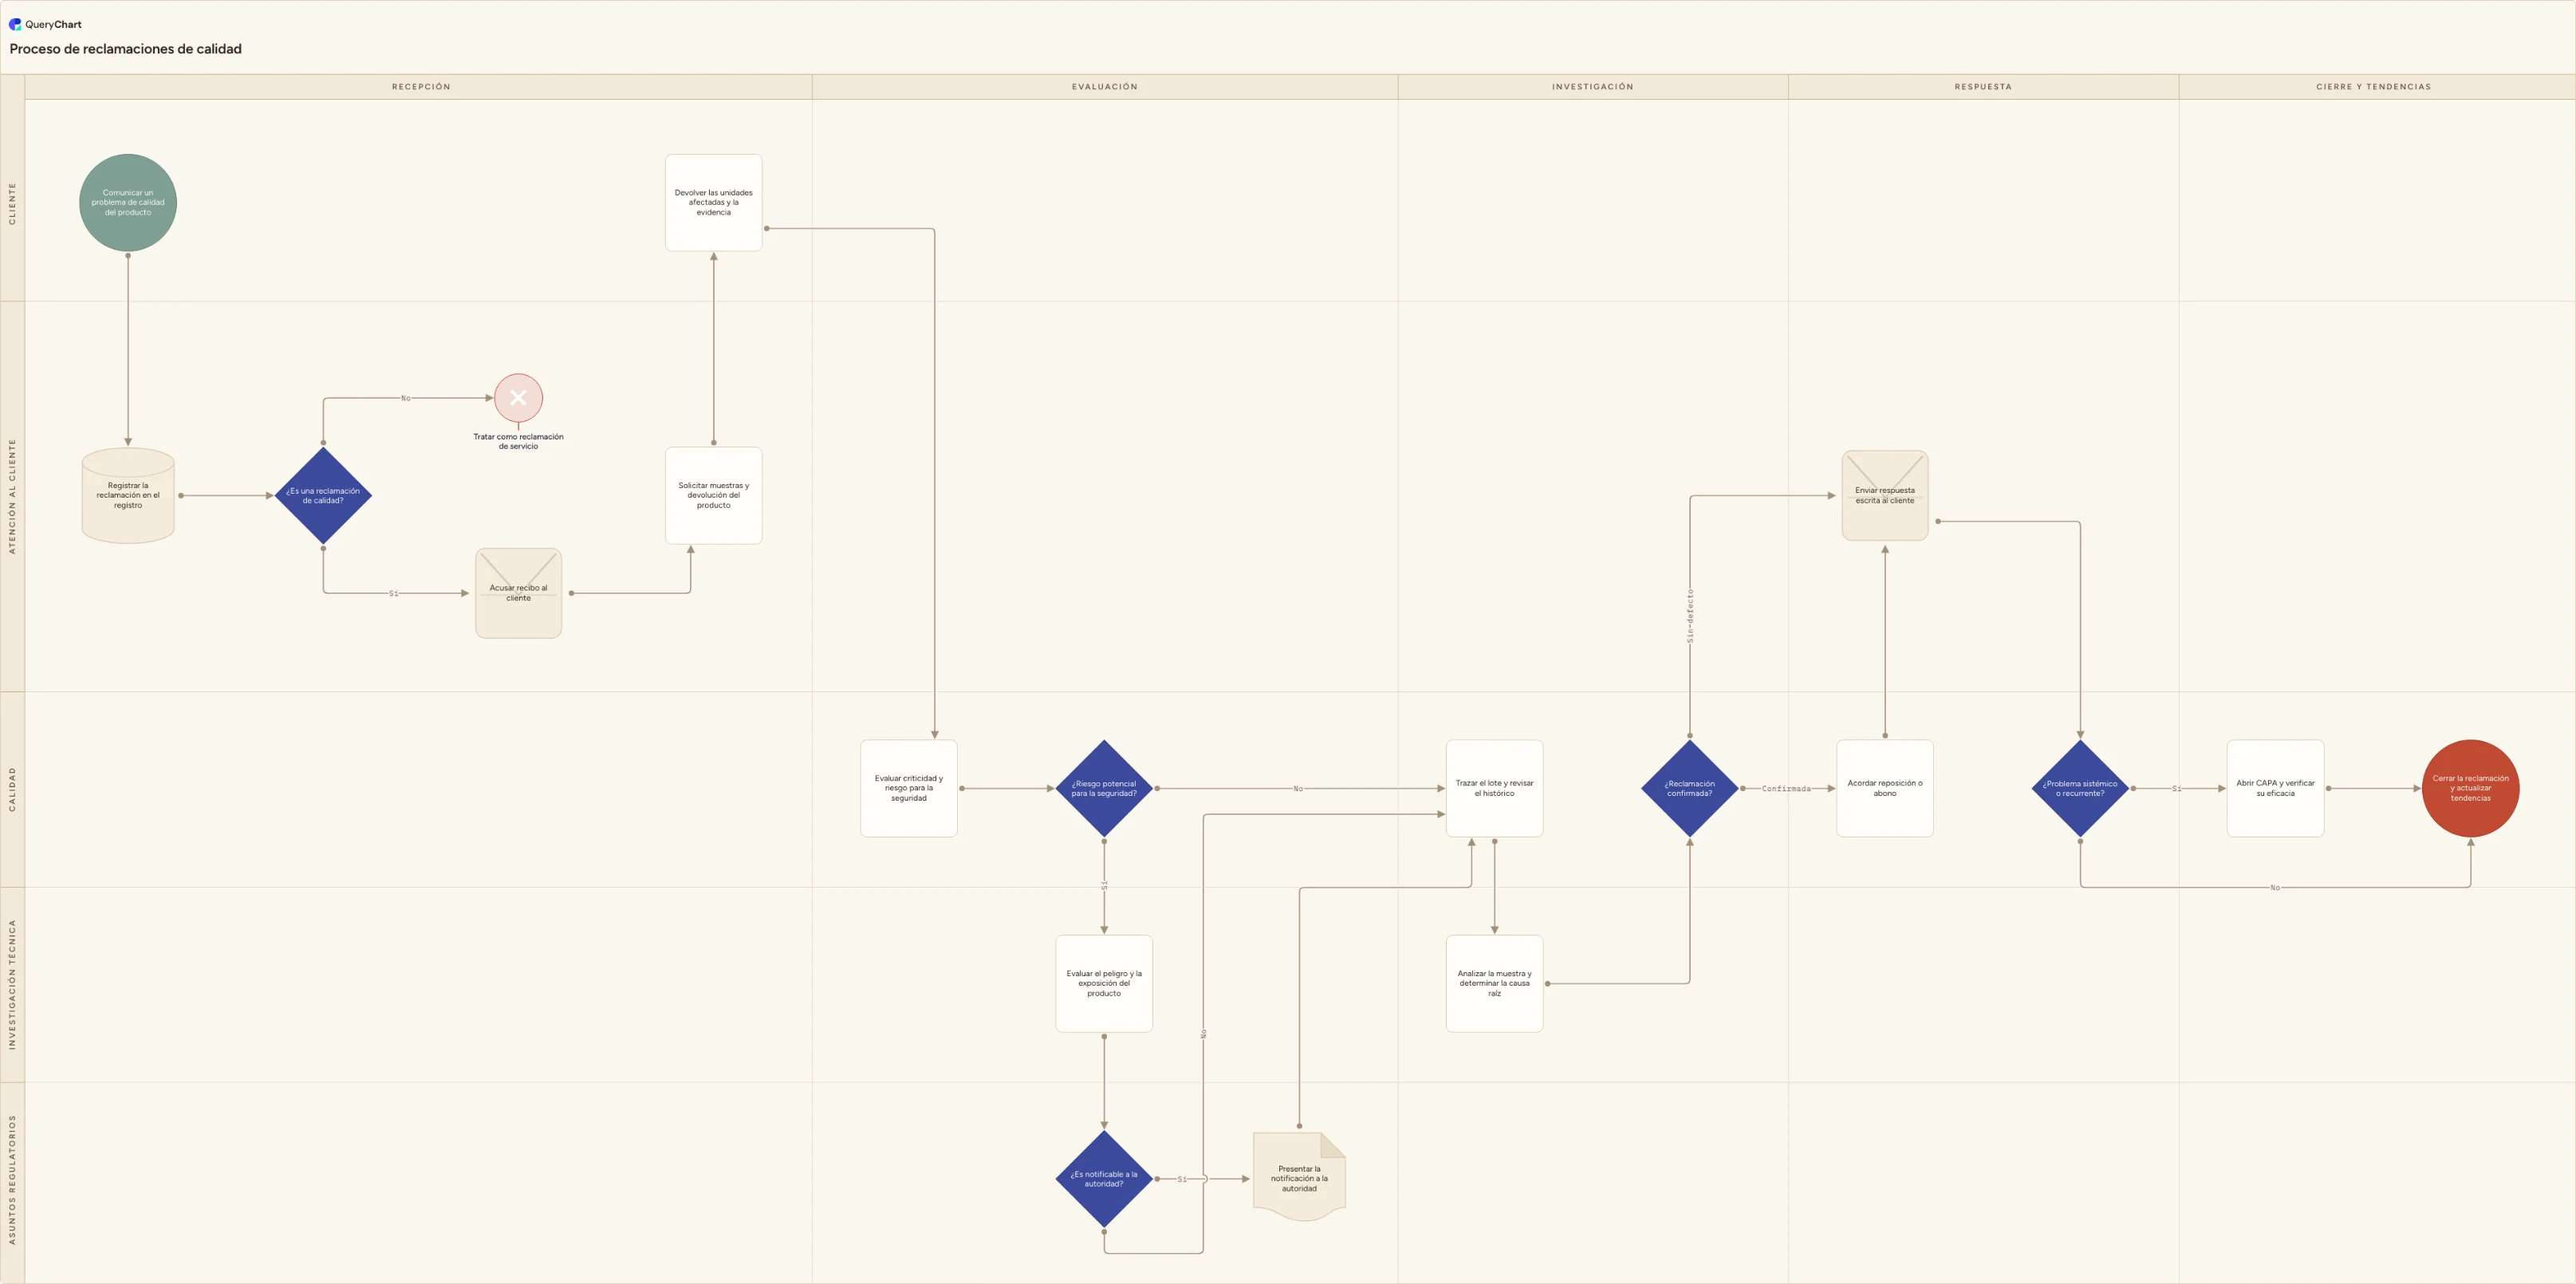
Task: Click the 'Proceso de reclamaciones de calidad' title
Action: click(126, 49)
